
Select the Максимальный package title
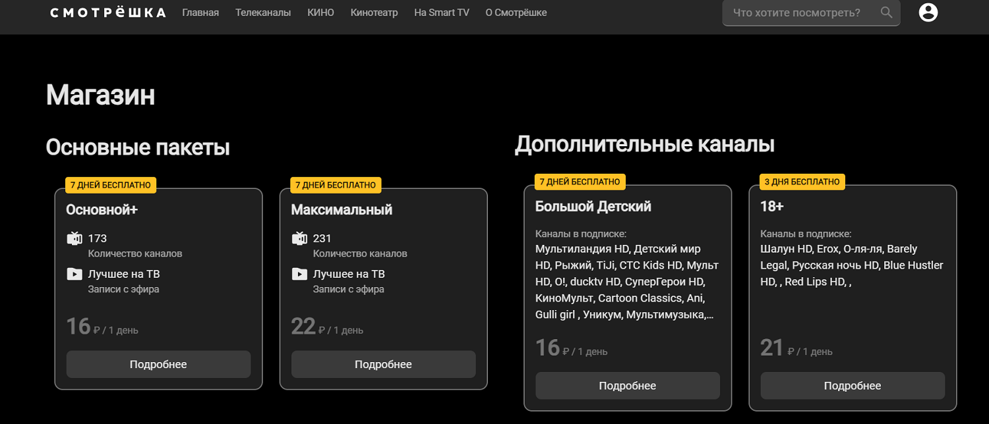[x=342, y=209]
